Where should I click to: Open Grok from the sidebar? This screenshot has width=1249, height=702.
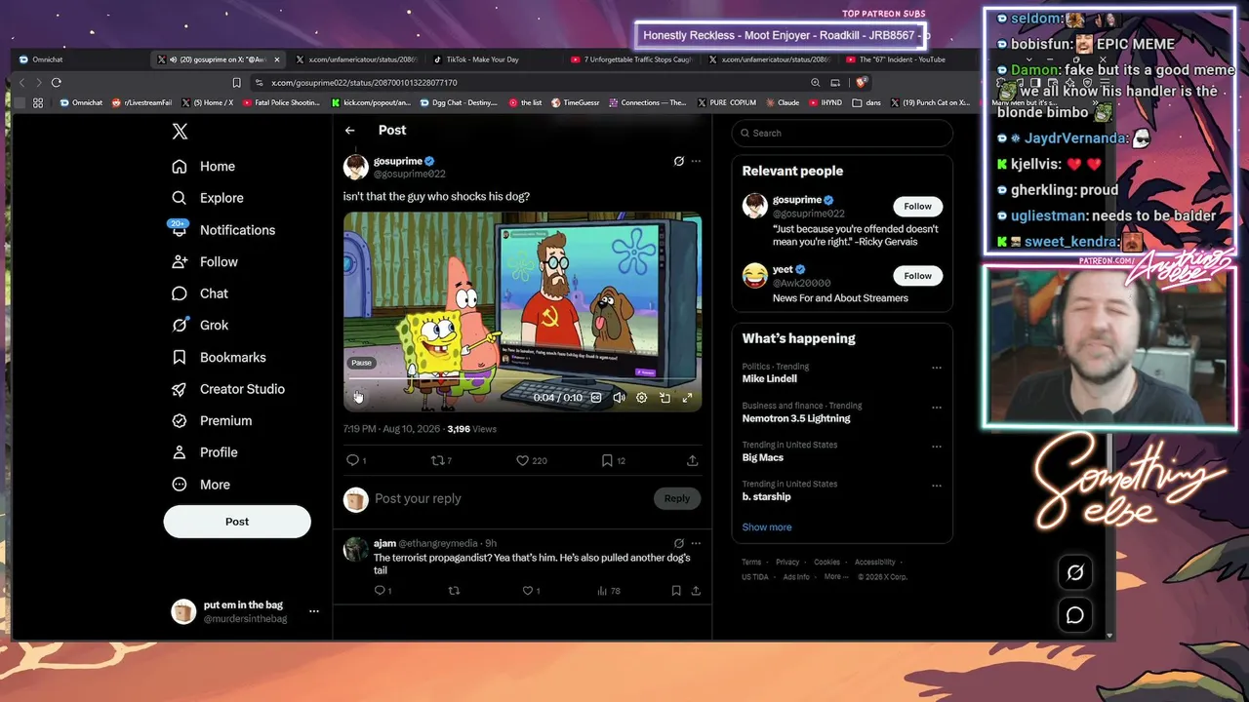click(x=199, y=326)
